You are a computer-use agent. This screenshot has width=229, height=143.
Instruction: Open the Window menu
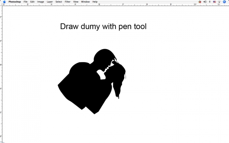(x=85, y=2)
